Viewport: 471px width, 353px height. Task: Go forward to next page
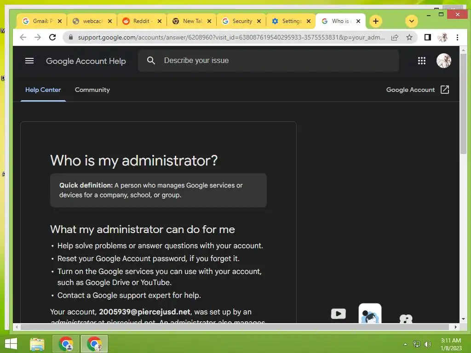click(38, 37)
